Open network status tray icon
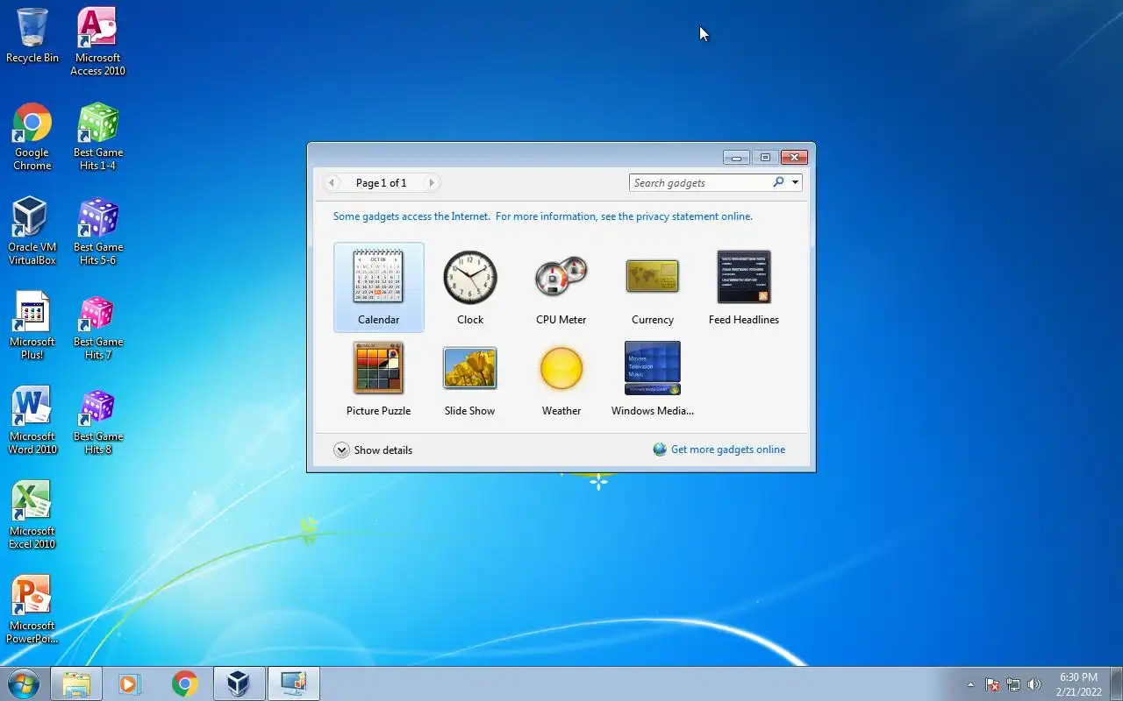The width and height of the screenshot is (1123, 701). coord(1013,684)
